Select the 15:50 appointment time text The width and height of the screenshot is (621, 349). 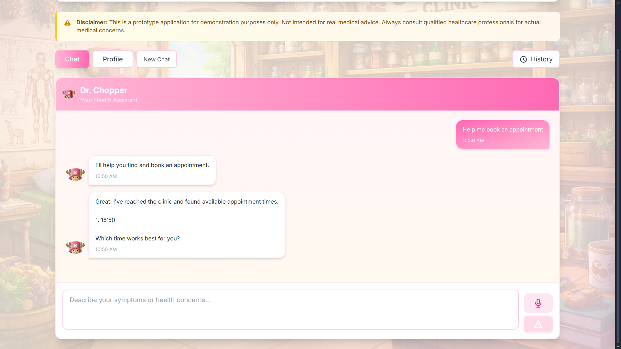(108, 220)
